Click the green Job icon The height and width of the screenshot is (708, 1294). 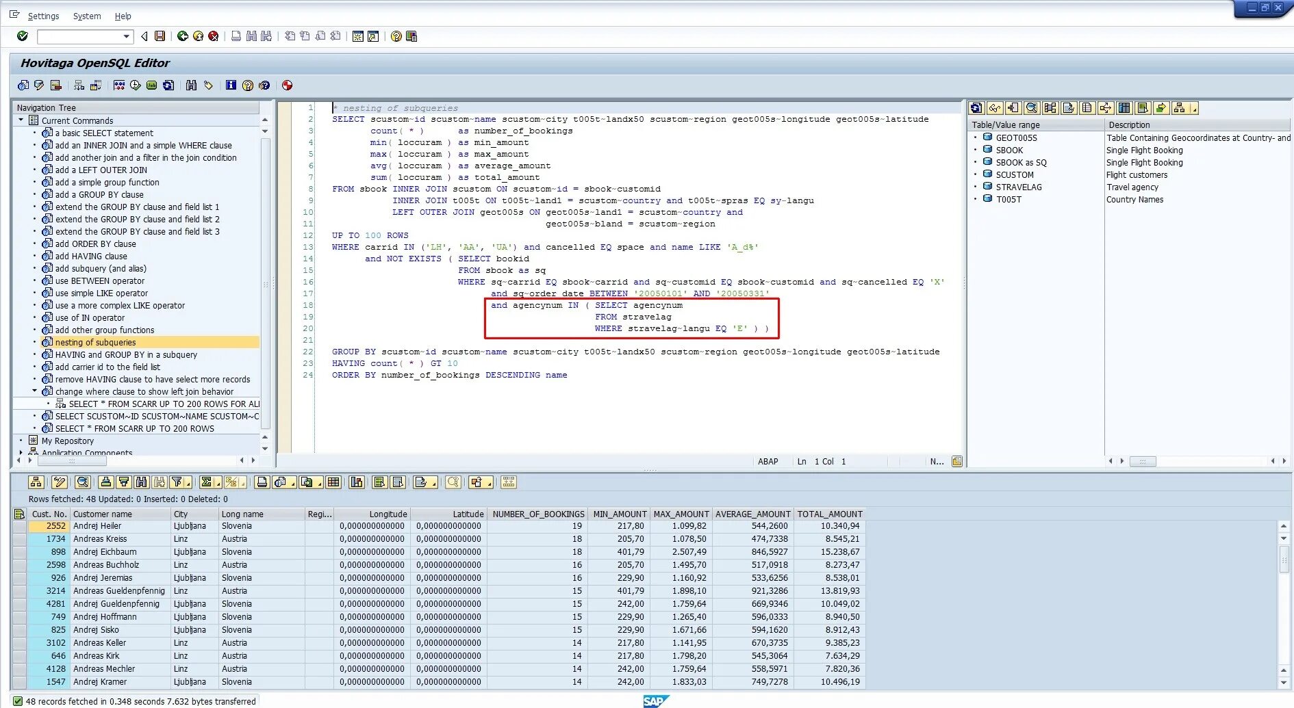click(151, 86)
